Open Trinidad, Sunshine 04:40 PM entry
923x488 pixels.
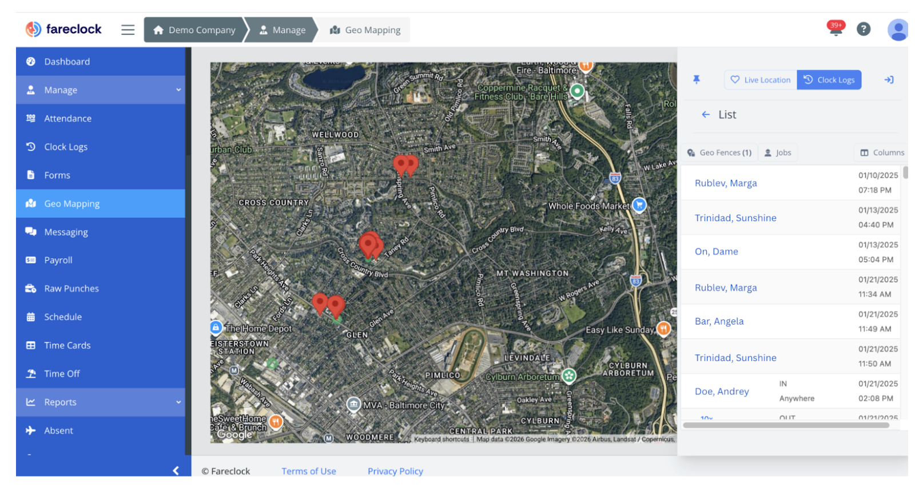click(735, 218)
